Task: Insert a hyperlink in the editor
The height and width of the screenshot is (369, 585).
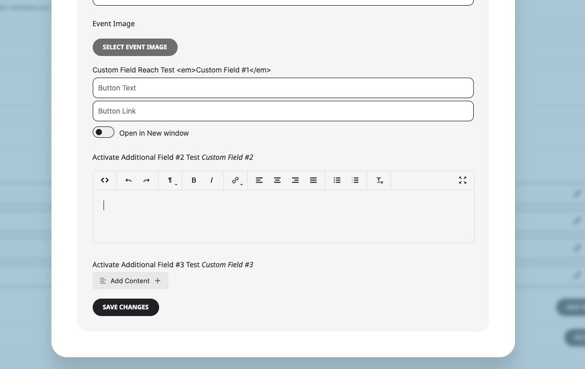Action: (x=235, y=180)
